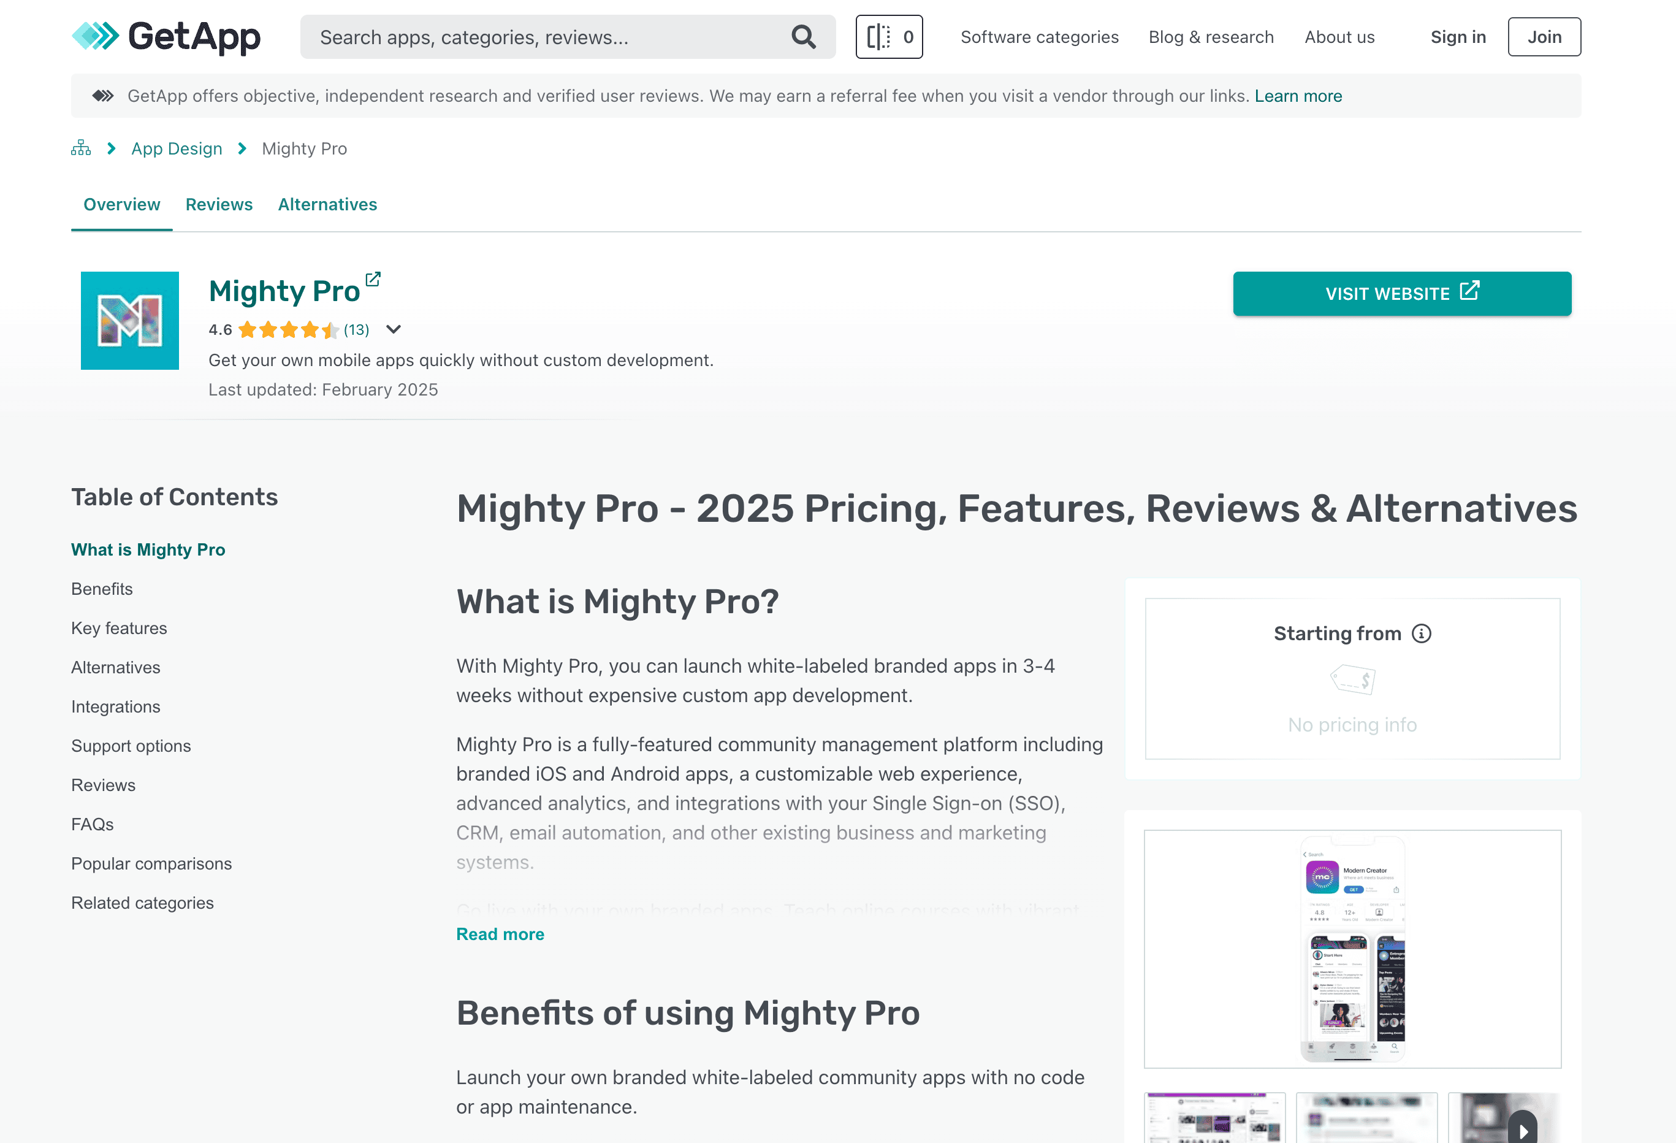This screenshot has width=1676, height=1143.
Task: Go to App Design breadcrumb
Action: 177,148
